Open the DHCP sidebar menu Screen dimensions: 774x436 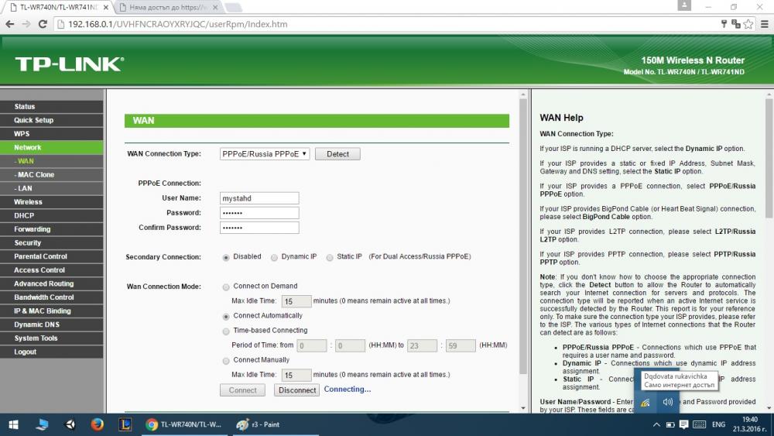pos(52,216)
